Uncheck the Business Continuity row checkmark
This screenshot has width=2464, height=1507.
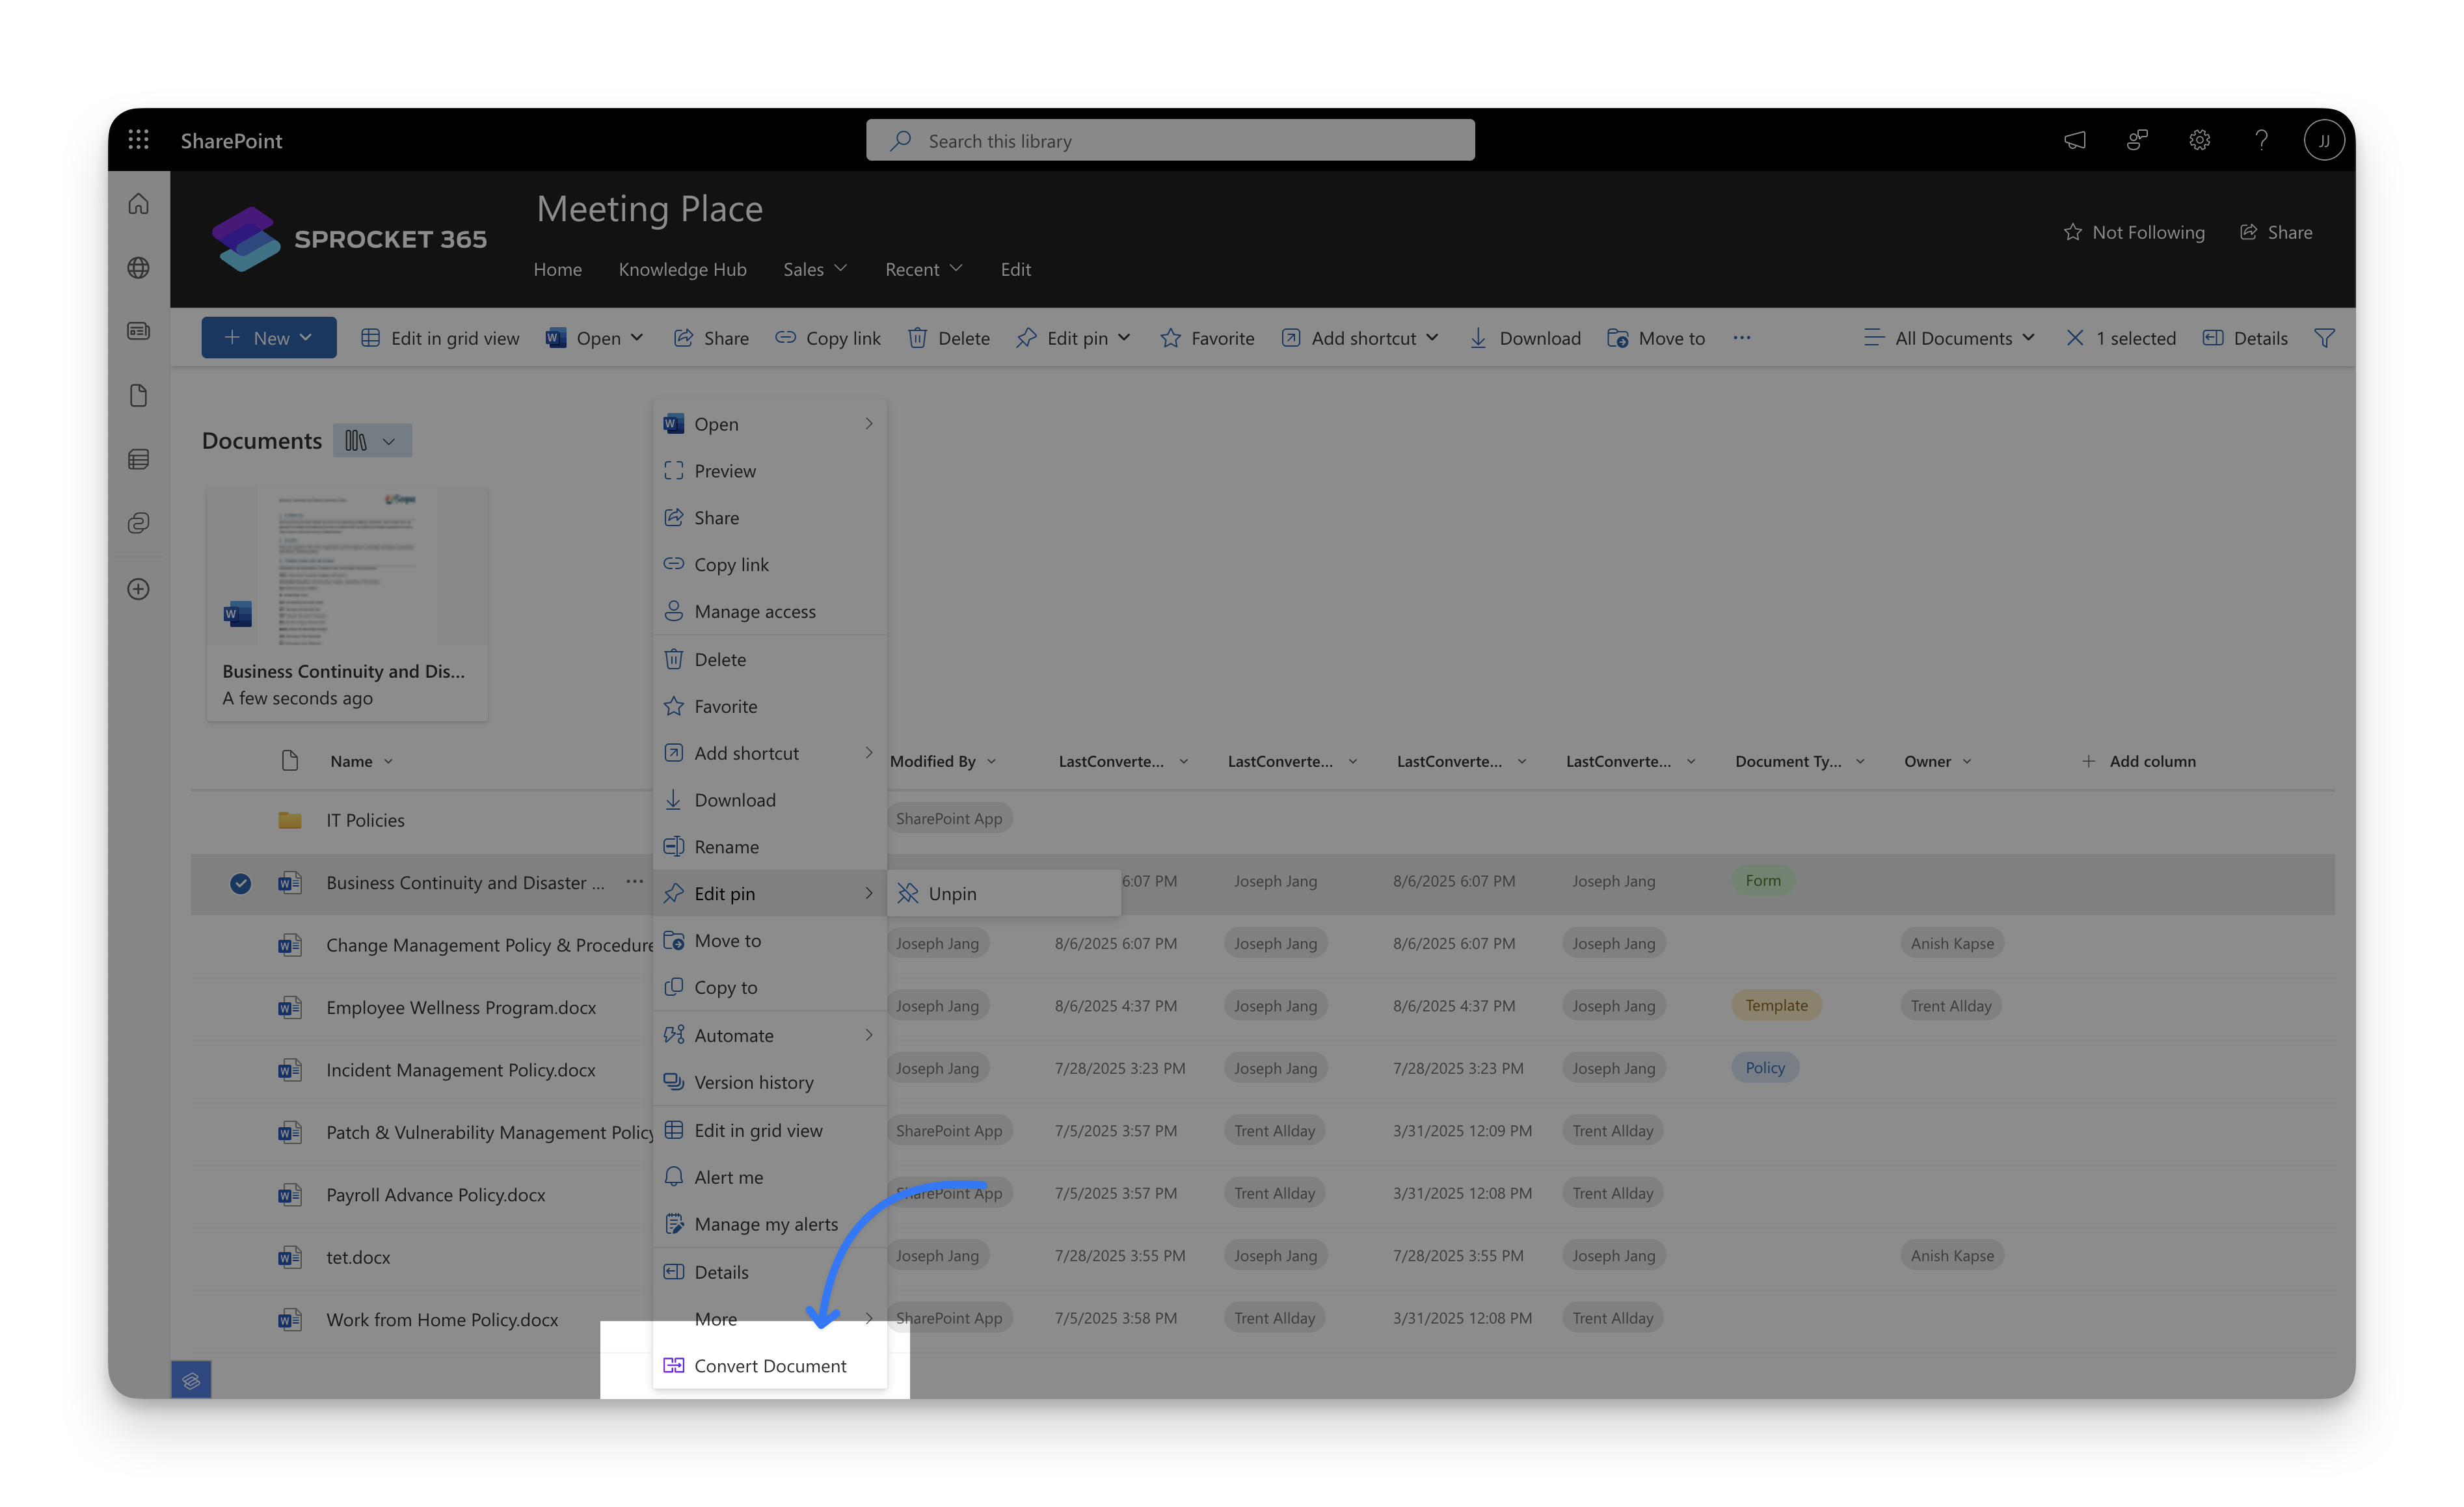click(240, 883)
